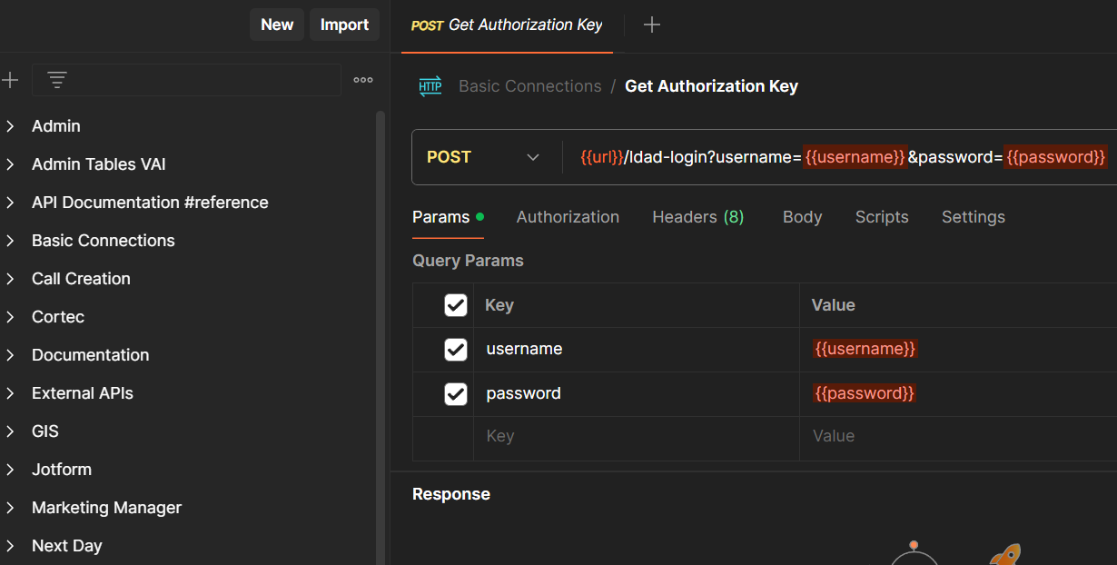This screenshot has height=565, width=1117.
Task: Expand the Call Creation collection
Action: pos(10,279)
